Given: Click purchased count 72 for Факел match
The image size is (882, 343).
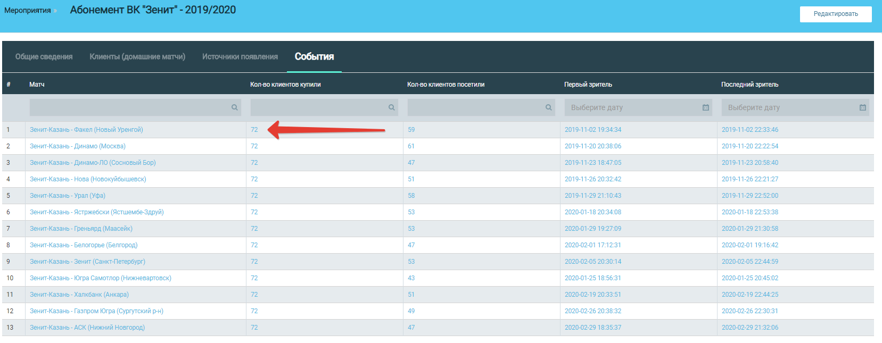Looking at the screenshot, I should pyautogui.click(x=254, y=130).
